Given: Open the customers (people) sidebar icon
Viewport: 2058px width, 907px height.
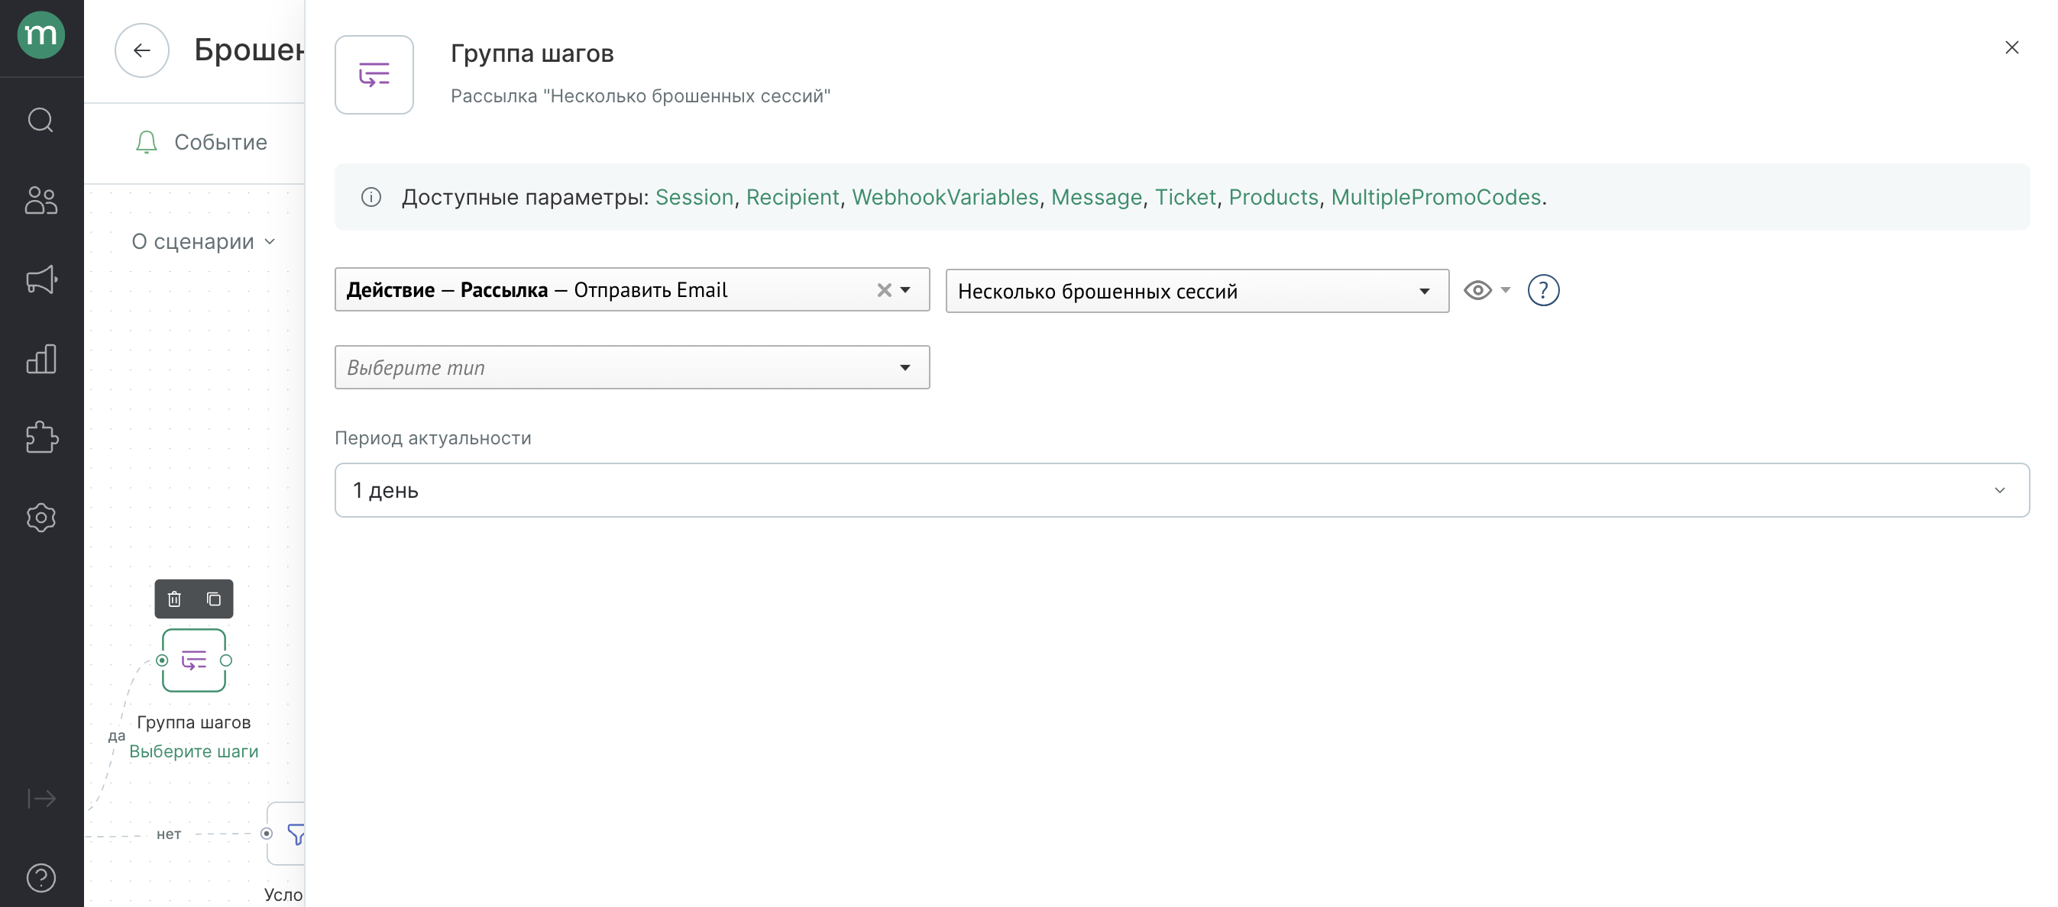Looking at the screenshot, I should click(x=40, y=199).
